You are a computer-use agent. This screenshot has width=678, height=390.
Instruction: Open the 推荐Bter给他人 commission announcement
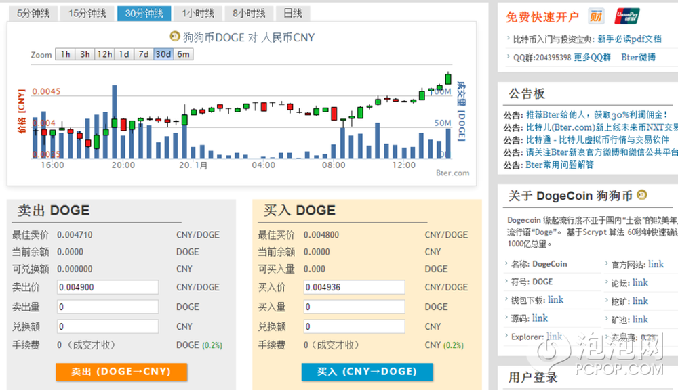[x=597, y=115]
